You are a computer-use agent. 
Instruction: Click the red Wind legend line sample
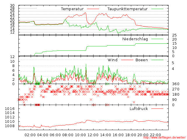(x=127, y=60)
